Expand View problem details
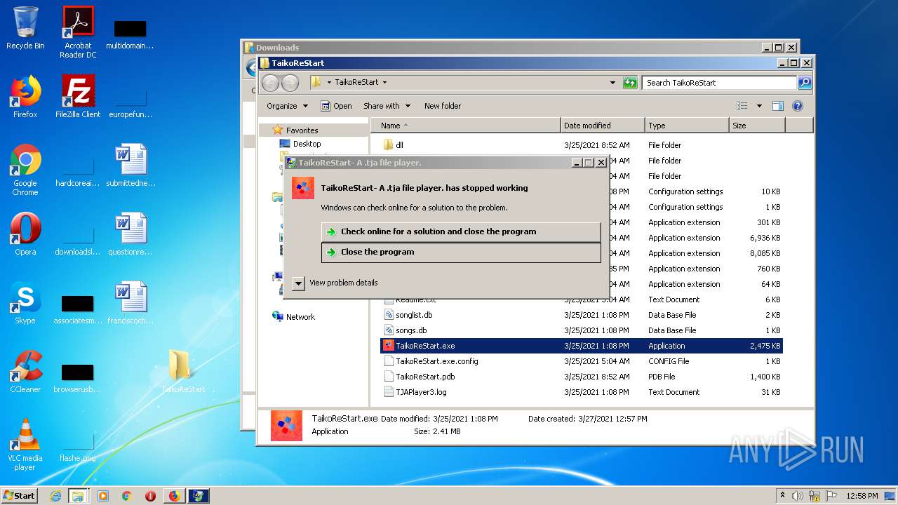Viewport: 898px width, 505px height. coord(335,283)
